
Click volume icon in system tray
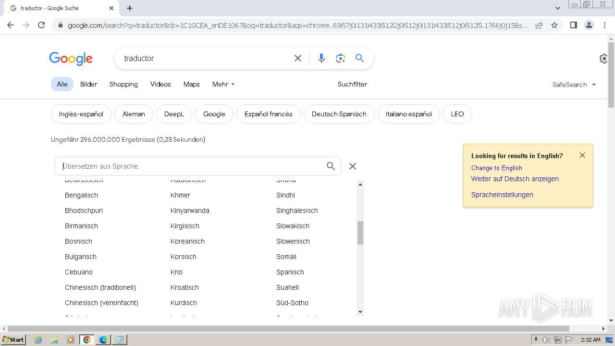point(546,340)
